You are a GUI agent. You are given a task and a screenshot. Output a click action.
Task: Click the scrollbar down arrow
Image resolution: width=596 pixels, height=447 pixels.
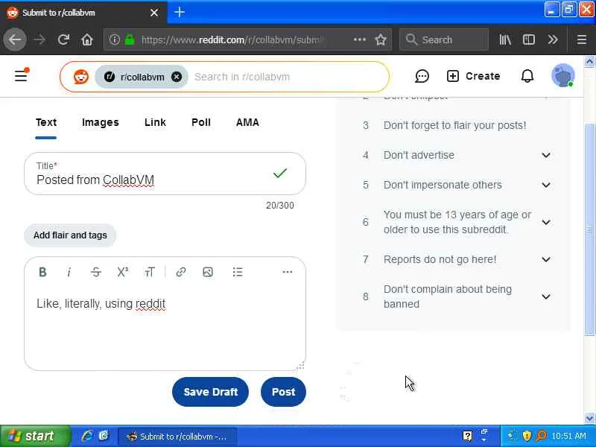click(589, 418)
